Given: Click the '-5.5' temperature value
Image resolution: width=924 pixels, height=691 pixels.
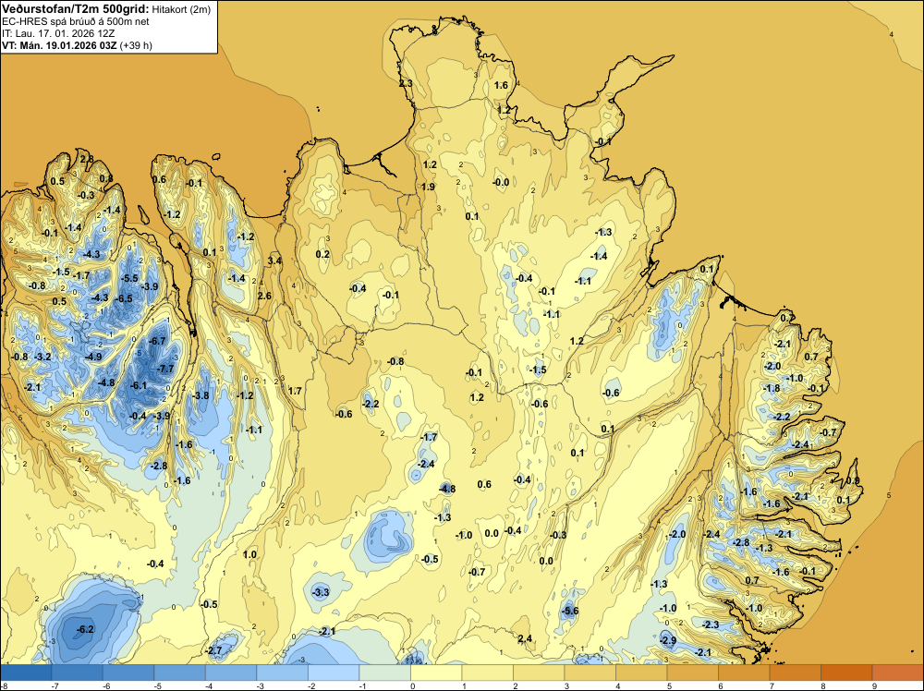Looking at the screenshot, I should click(129, 278).
